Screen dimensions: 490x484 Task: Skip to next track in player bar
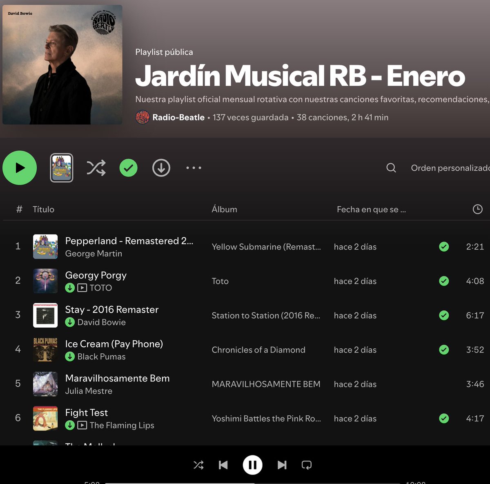click(x=282, y=465)
